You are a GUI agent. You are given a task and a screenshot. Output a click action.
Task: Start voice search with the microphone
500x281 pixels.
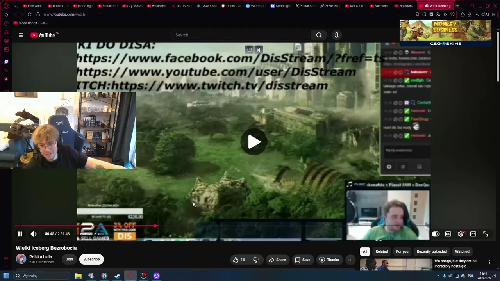[337, 35]
